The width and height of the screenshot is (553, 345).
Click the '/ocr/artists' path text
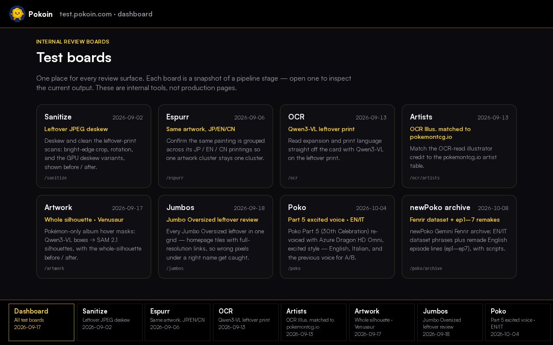(x=425, y=178)
